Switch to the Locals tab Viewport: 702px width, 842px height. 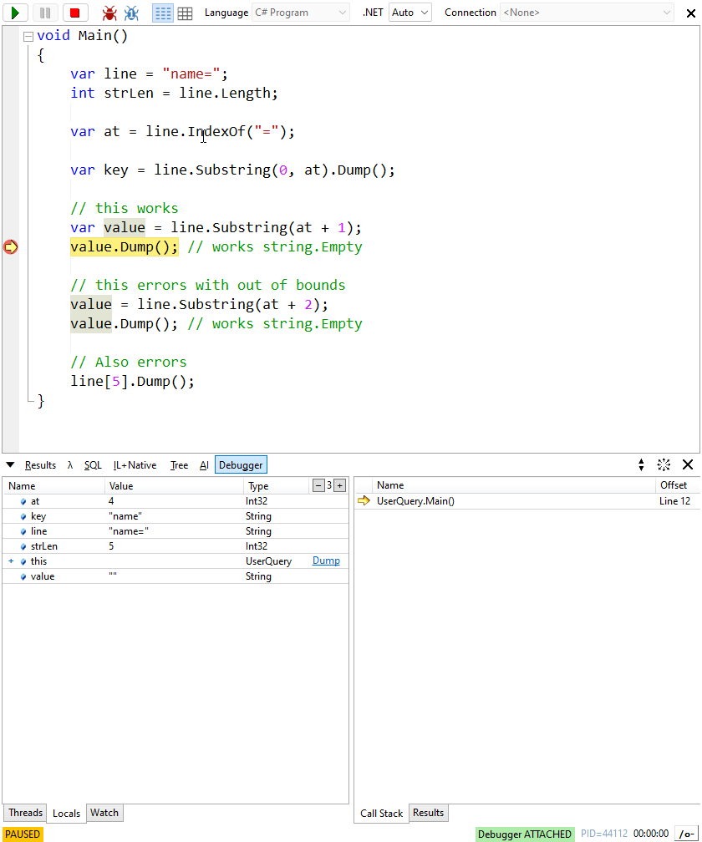click(x=66, y=814)
